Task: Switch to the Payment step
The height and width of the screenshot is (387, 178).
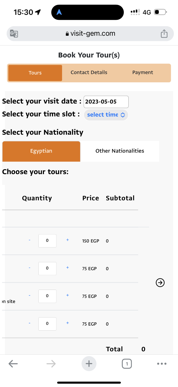Action: tap(143, 73)
